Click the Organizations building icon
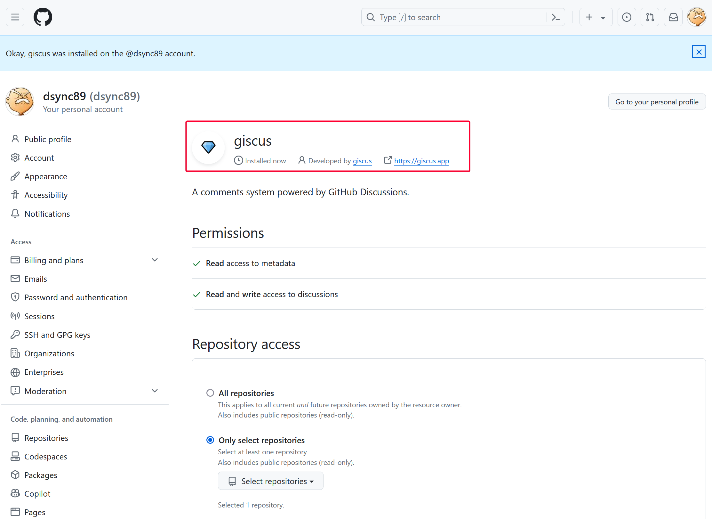712x519 pixels. click(x=15, y=353)
